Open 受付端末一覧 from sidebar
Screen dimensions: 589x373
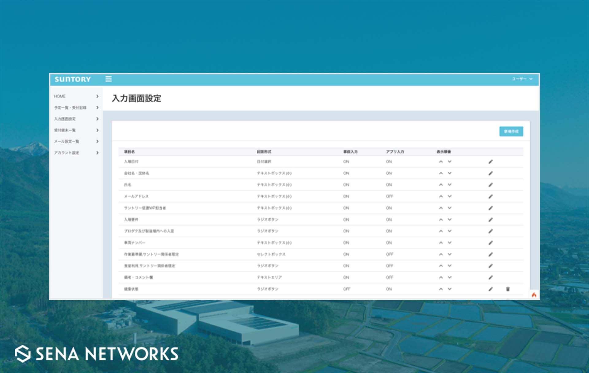(65, 130)
